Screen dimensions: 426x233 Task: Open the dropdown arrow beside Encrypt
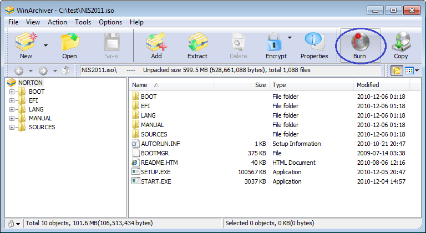(x=290, y=38)
